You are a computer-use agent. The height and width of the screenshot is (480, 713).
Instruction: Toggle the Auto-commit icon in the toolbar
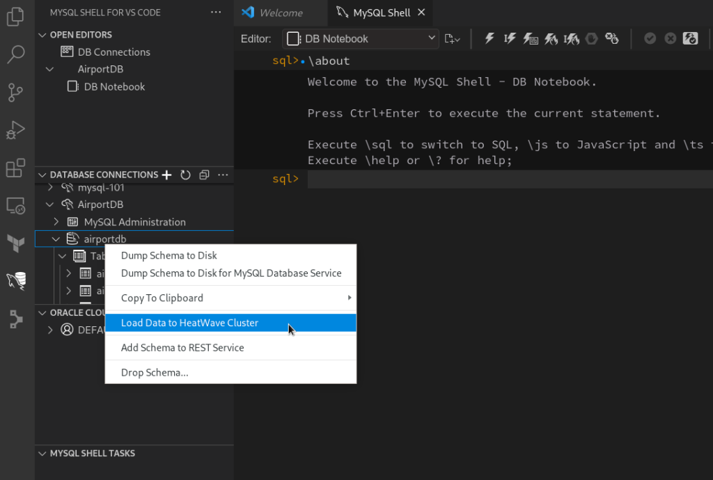pos(690,38)
